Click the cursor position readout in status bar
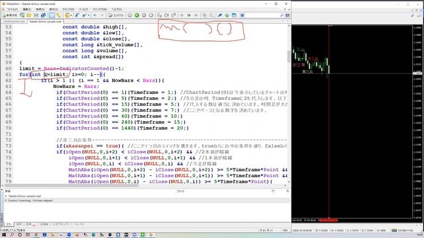This screenshot has height=238, width=424. 266,231
